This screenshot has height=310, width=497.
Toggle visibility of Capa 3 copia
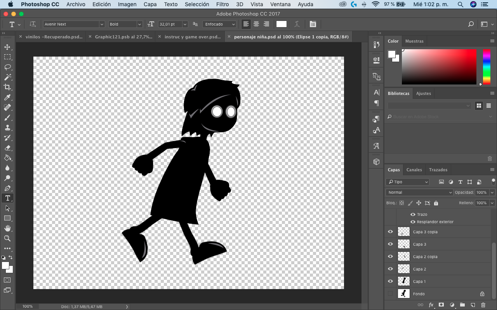pos(390,232)
